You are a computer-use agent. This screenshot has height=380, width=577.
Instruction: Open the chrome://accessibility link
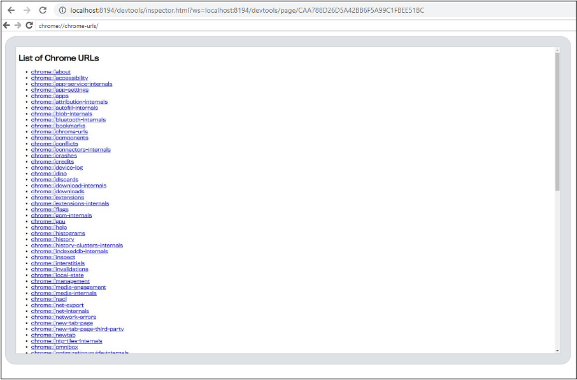[x=60, y=78]
